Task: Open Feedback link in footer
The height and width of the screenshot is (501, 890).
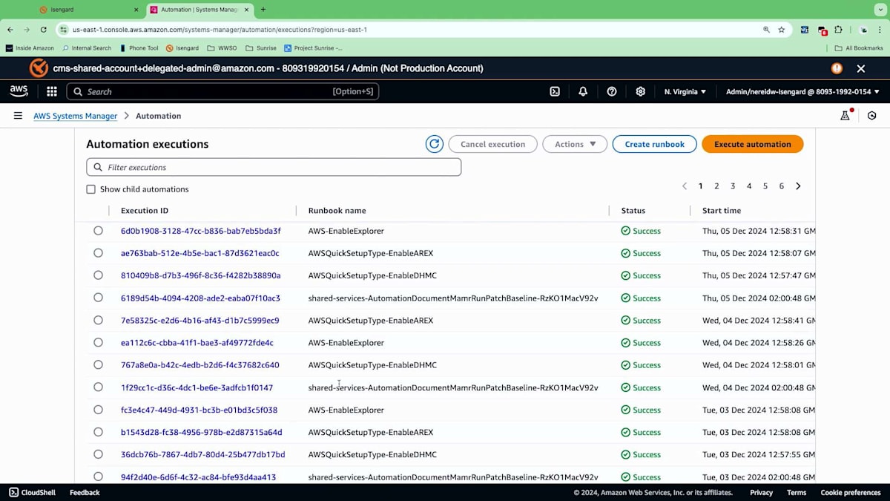Action: (85, 492)
